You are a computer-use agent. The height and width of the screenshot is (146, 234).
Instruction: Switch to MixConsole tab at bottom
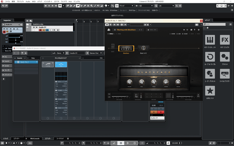click(35, 138)
